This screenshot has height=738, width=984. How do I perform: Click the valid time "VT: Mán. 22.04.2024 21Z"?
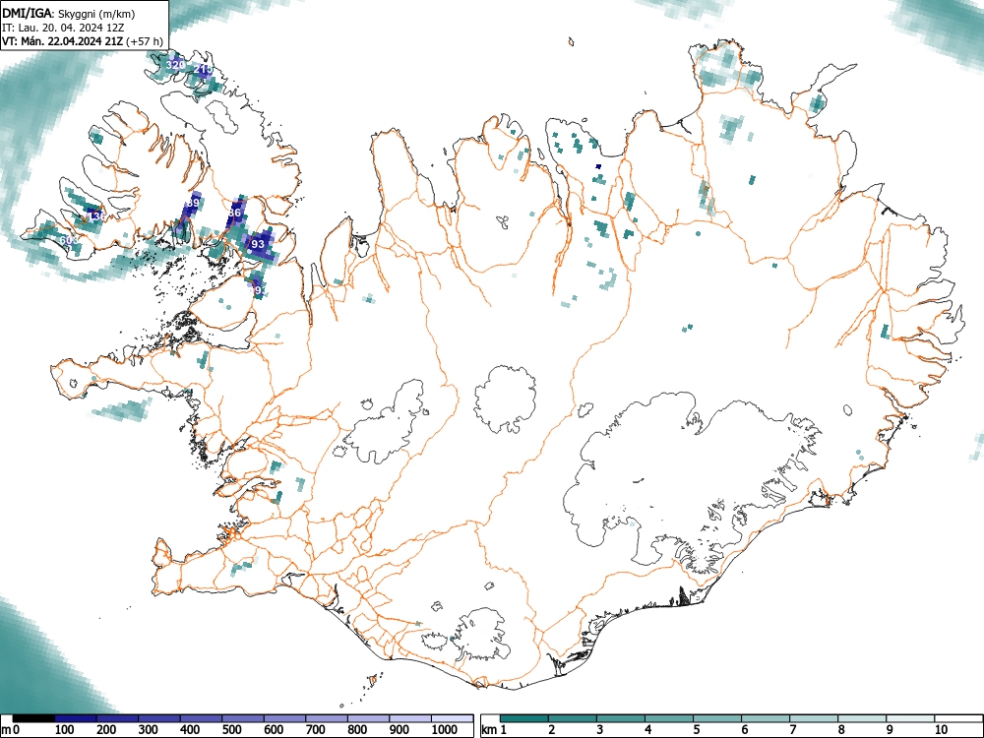pyautogui.click(x=63, y=41)
